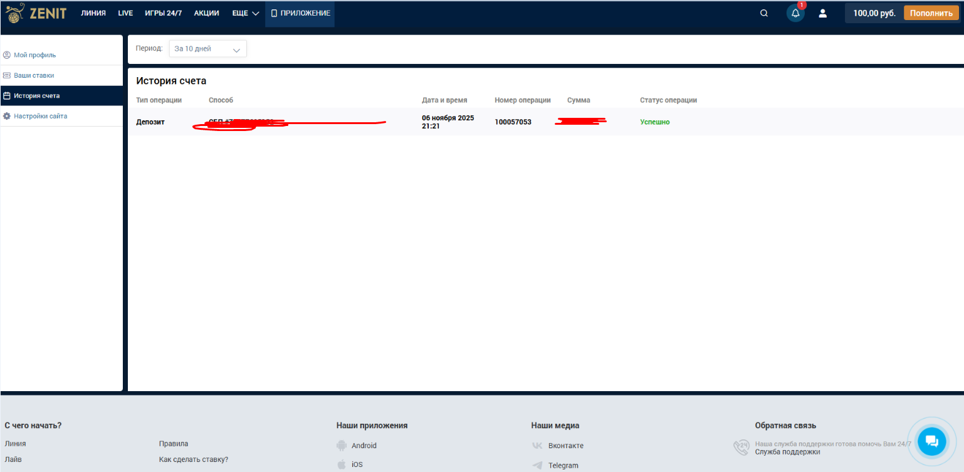
Task: Click the user account icon
Action: pos(823,13)
